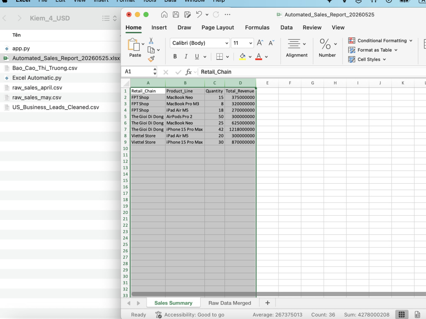Cancel formula entry with the X icon
Screen dimensions: 426x319
pyautogui.click(x=166, y=72)
